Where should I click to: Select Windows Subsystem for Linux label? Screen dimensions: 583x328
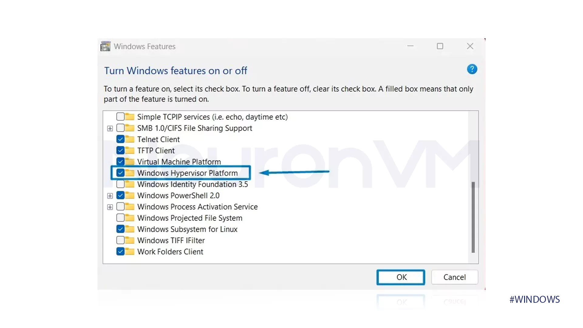[x=187, y=229]
